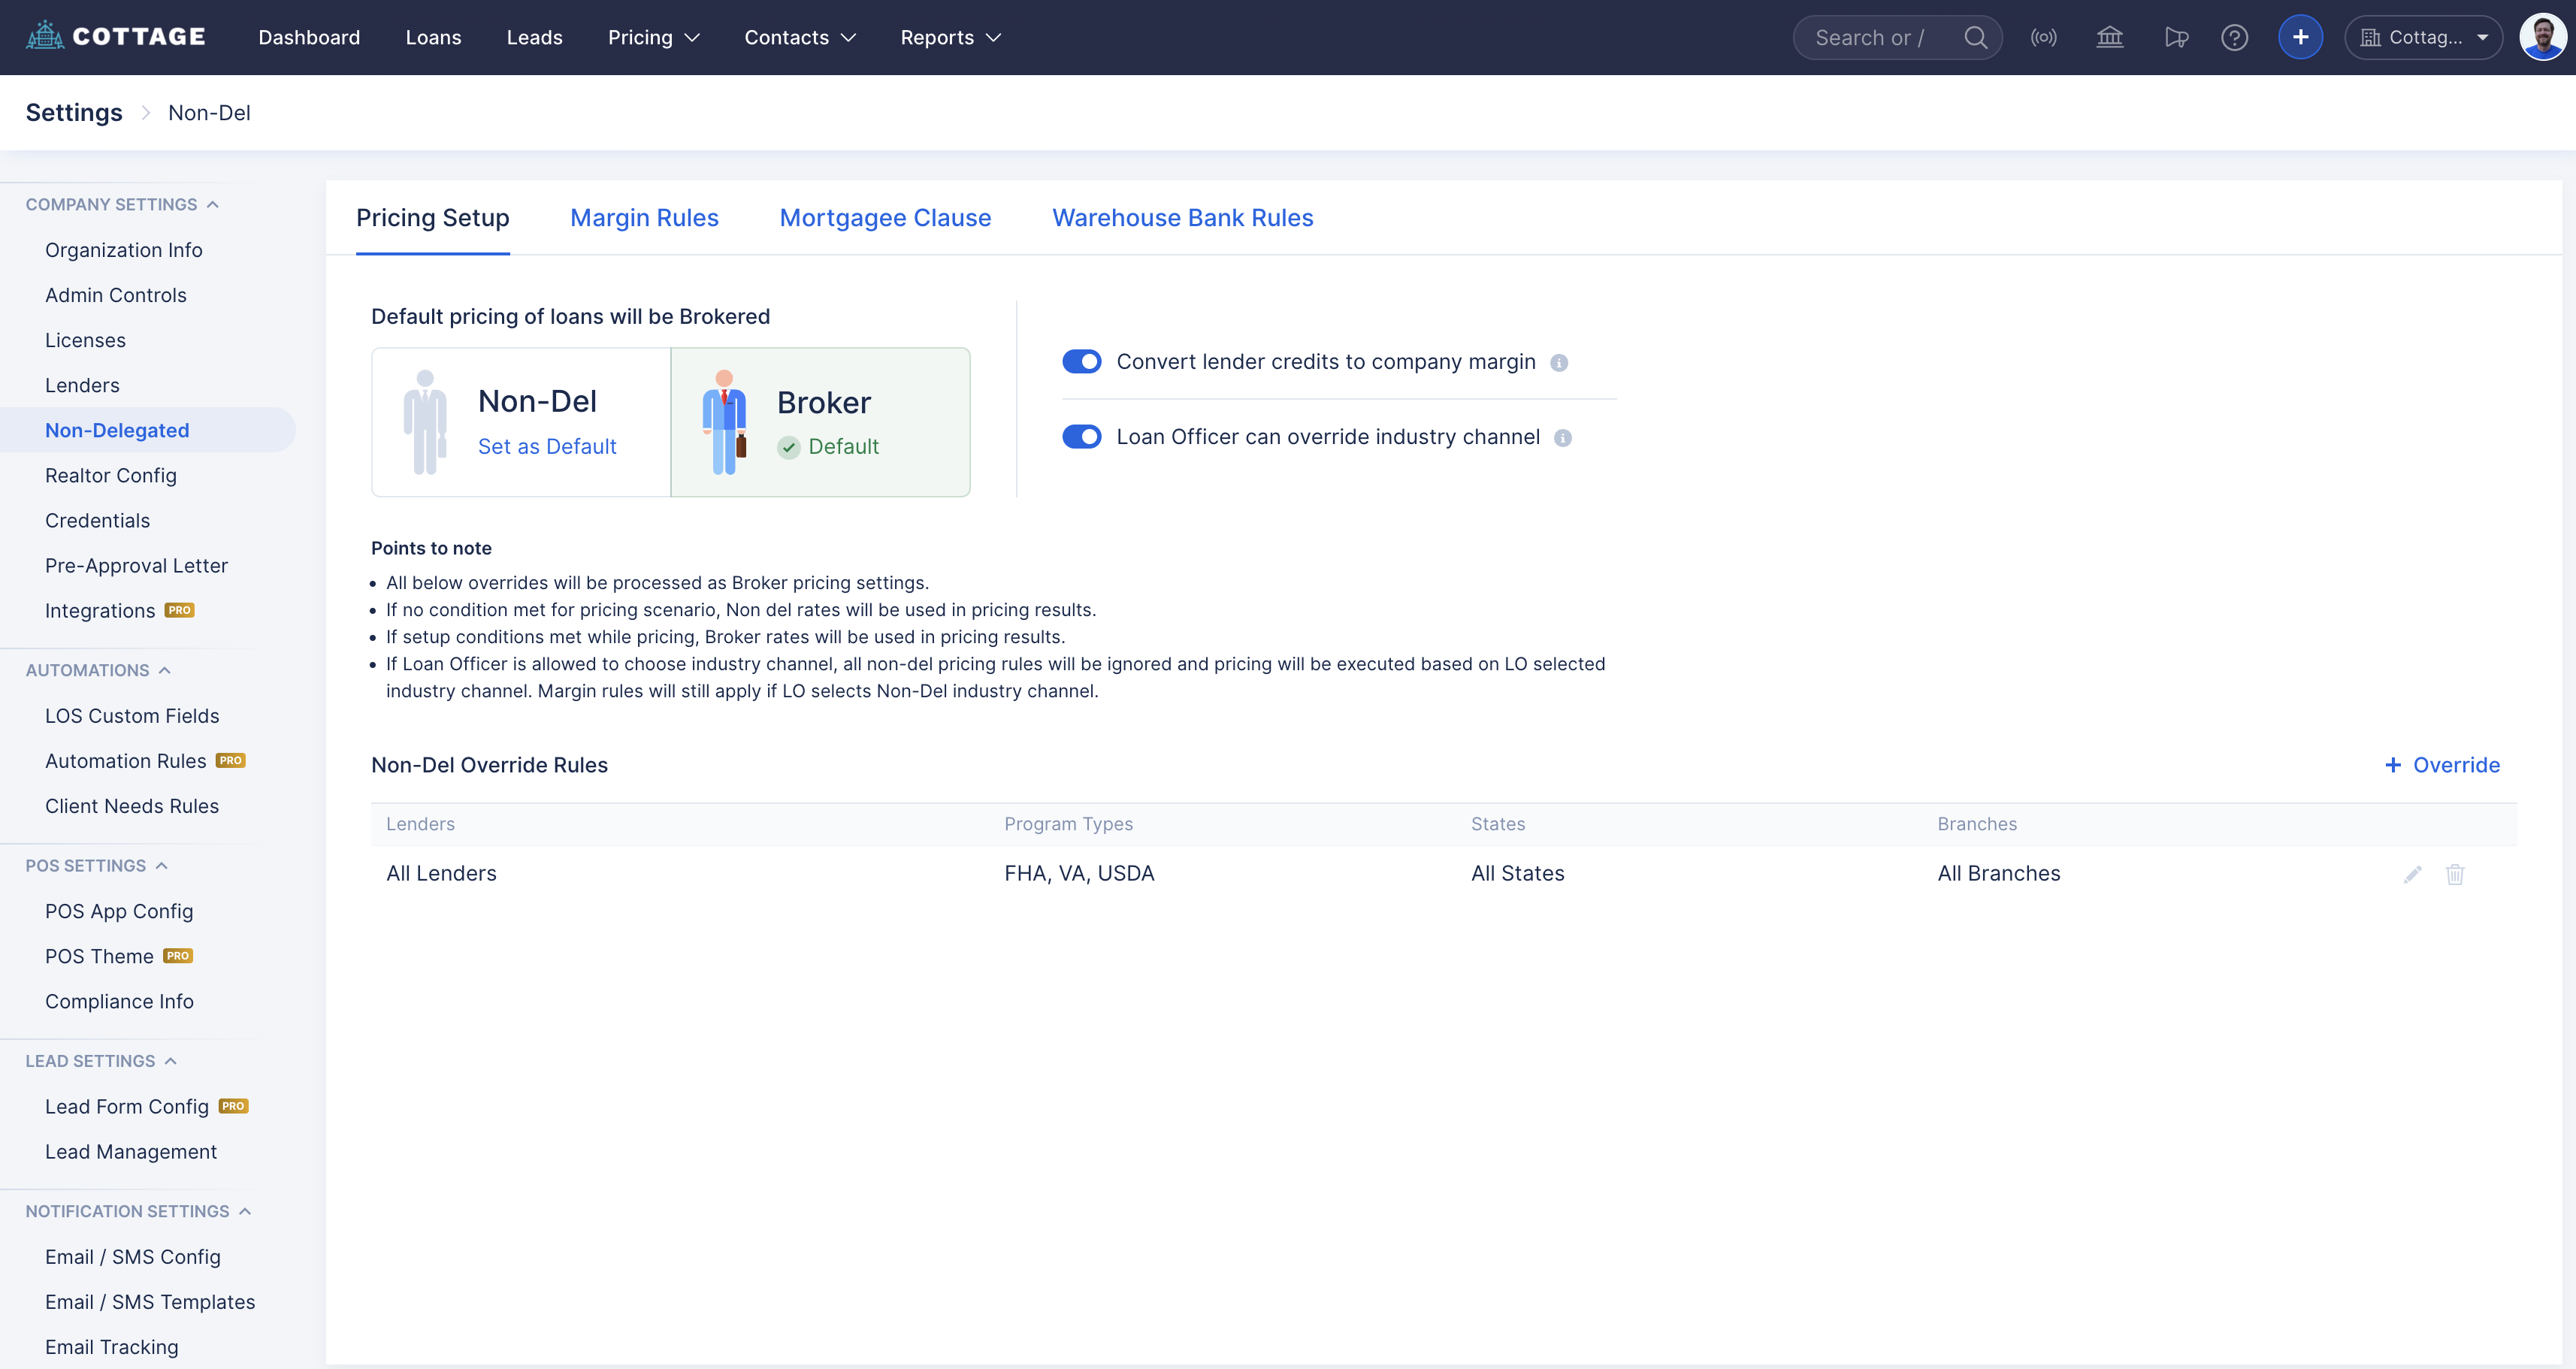Focus the Search input field
The height and width of the screenshot is (1369, 2576).
coord(1868,37)
